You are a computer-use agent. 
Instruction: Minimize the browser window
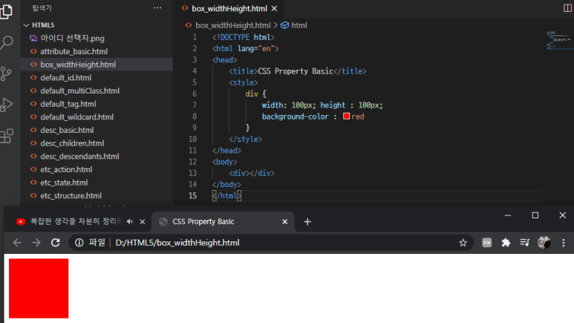pos(508,215)
